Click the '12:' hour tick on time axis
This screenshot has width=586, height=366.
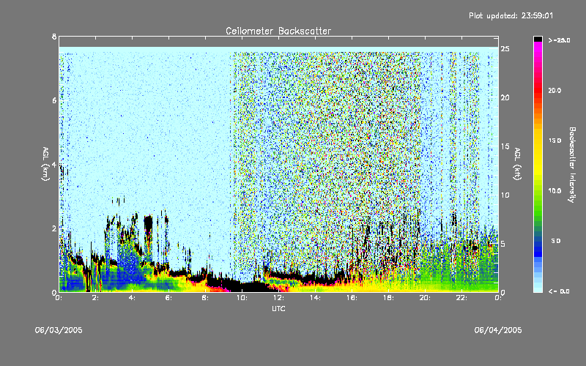(x=278, y=298)
